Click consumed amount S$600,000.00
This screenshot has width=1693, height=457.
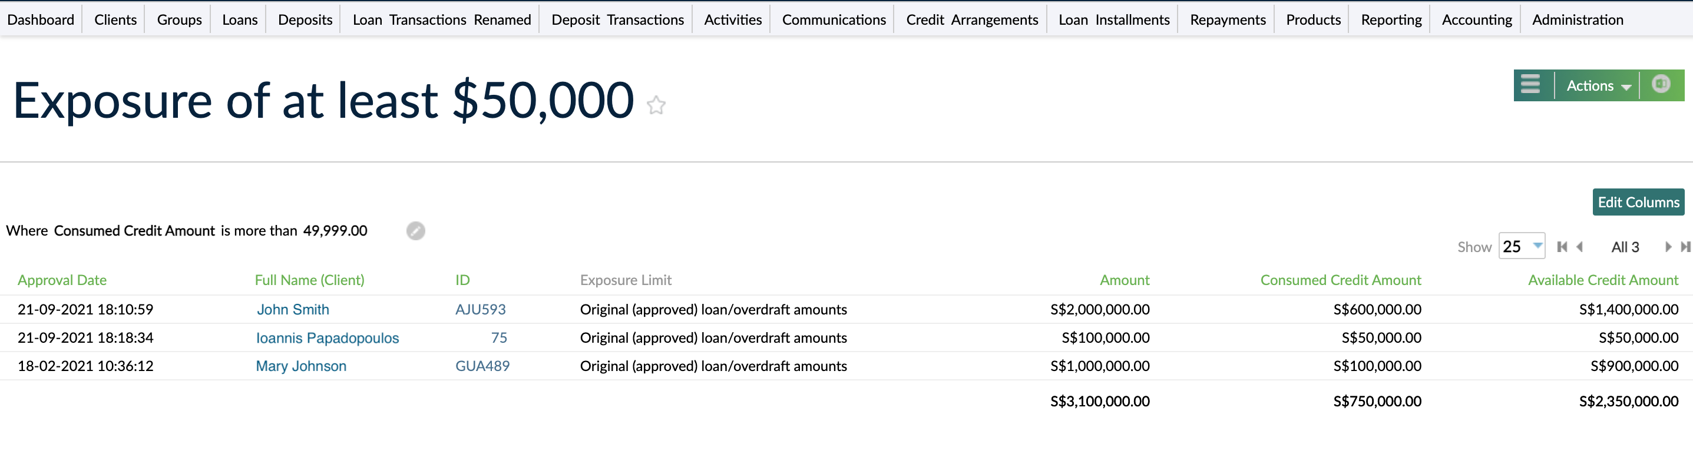tap(1377, 309)
